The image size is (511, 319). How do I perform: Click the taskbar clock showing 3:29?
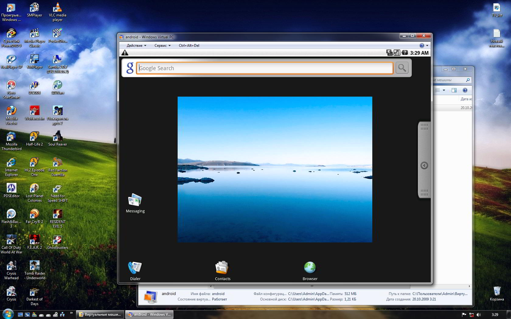495,315
